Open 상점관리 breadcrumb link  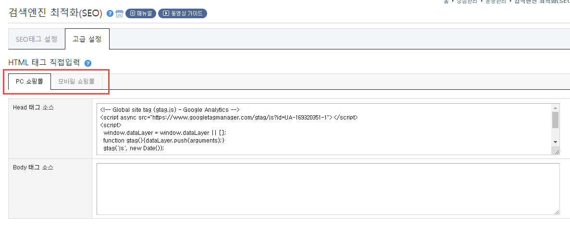tap(468, 1)
